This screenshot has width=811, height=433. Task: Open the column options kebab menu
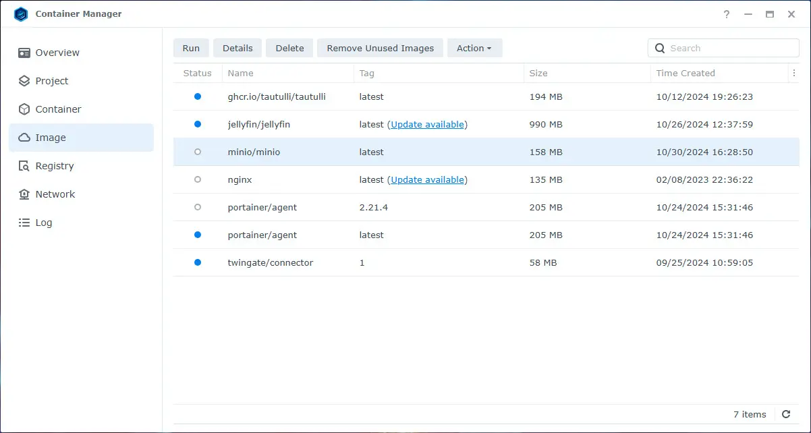coord(794,73)
